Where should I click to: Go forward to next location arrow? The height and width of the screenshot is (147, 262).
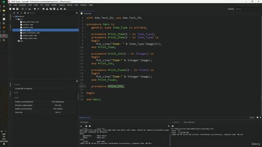(x=38, y=9)
